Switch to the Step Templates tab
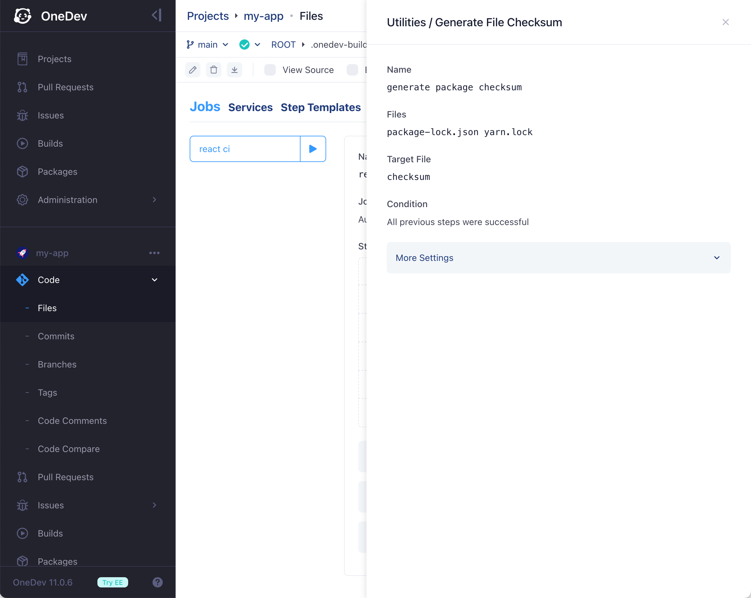The width and height of the screenshot is (751, 598). 320,107
